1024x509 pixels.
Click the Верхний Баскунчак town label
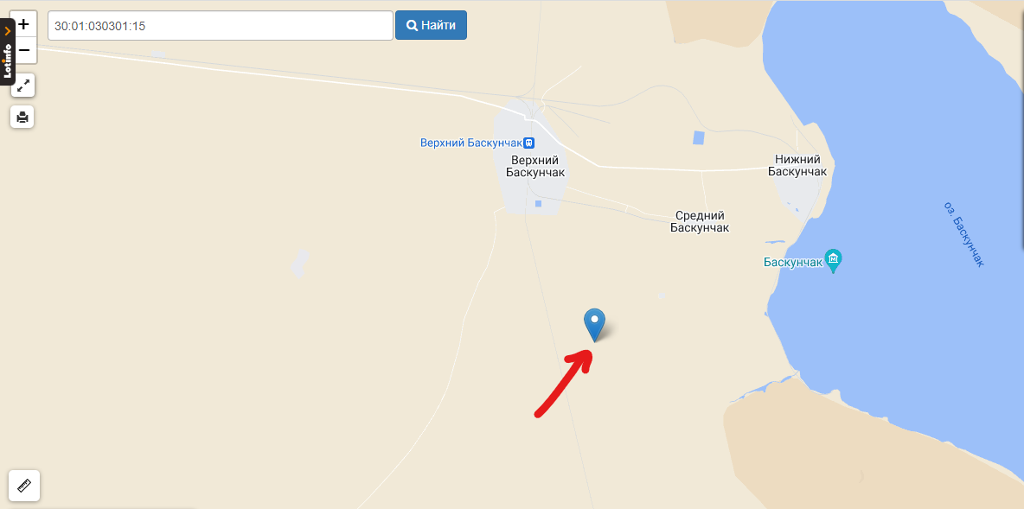click(535, 167)
